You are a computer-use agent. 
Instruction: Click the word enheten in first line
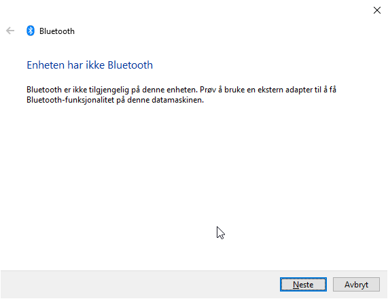coord(182,90)
